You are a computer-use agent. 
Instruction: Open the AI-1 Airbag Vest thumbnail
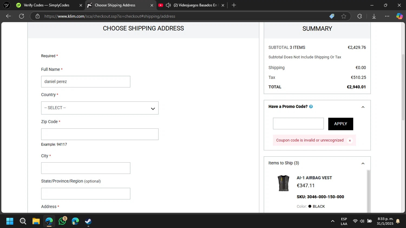coord(283,183)
